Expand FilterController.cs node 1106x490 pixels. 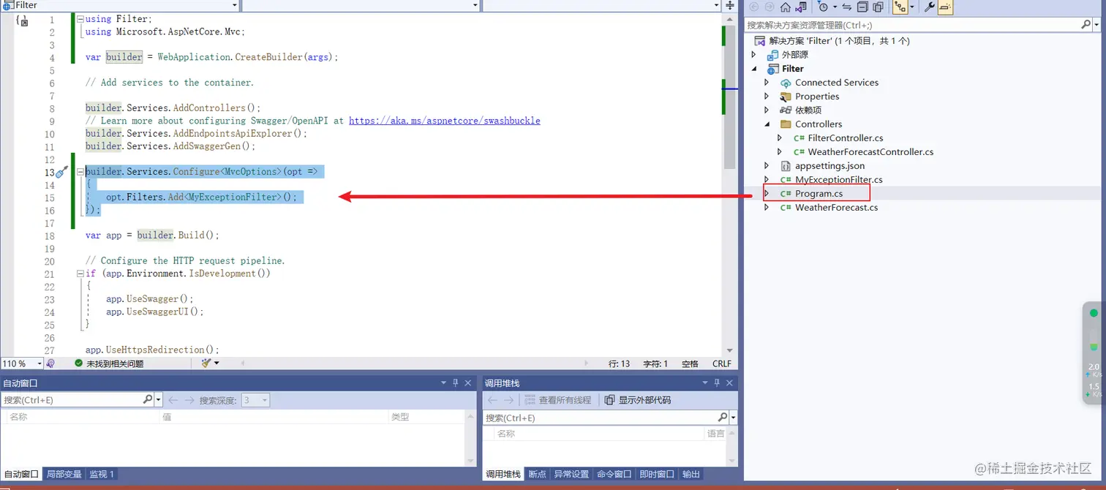[780, 138]
